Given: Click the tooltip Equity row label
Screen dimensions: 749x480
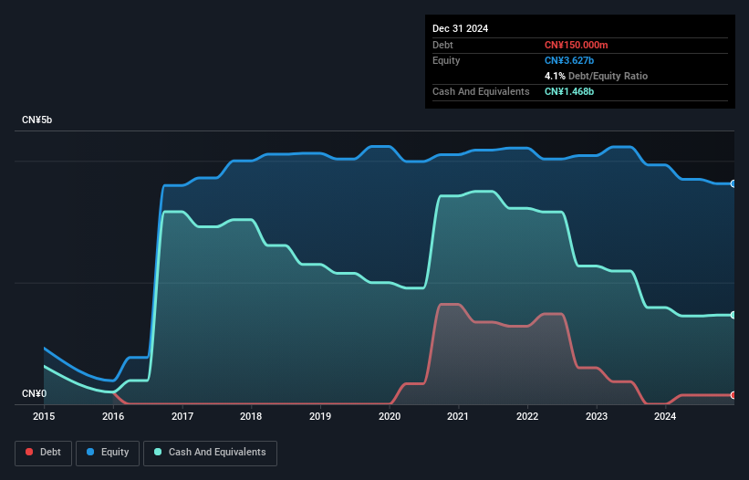Looking at the screenshot, I should pos(446,60).
